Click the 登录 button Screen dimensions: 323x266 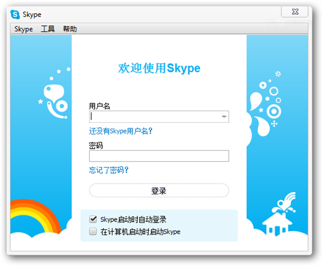[159, 191]
